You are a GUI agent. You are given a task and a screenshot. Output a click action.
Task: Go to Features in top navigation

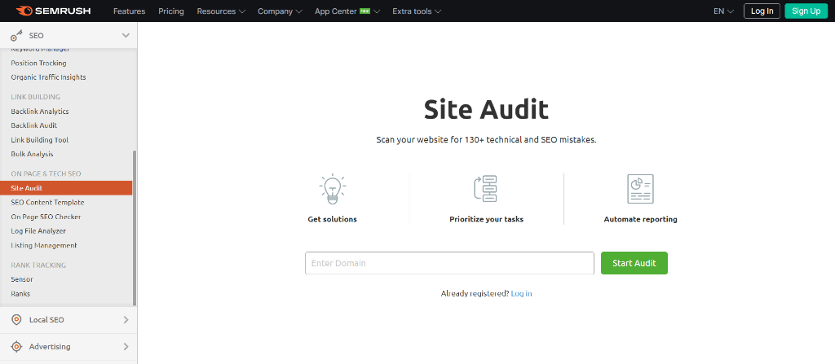click(130, 11)
